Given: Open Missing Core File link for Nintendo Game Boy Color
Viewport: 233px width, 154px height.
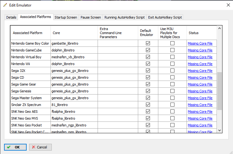Looking at the screenshot, I should click(x=200, y=43).
